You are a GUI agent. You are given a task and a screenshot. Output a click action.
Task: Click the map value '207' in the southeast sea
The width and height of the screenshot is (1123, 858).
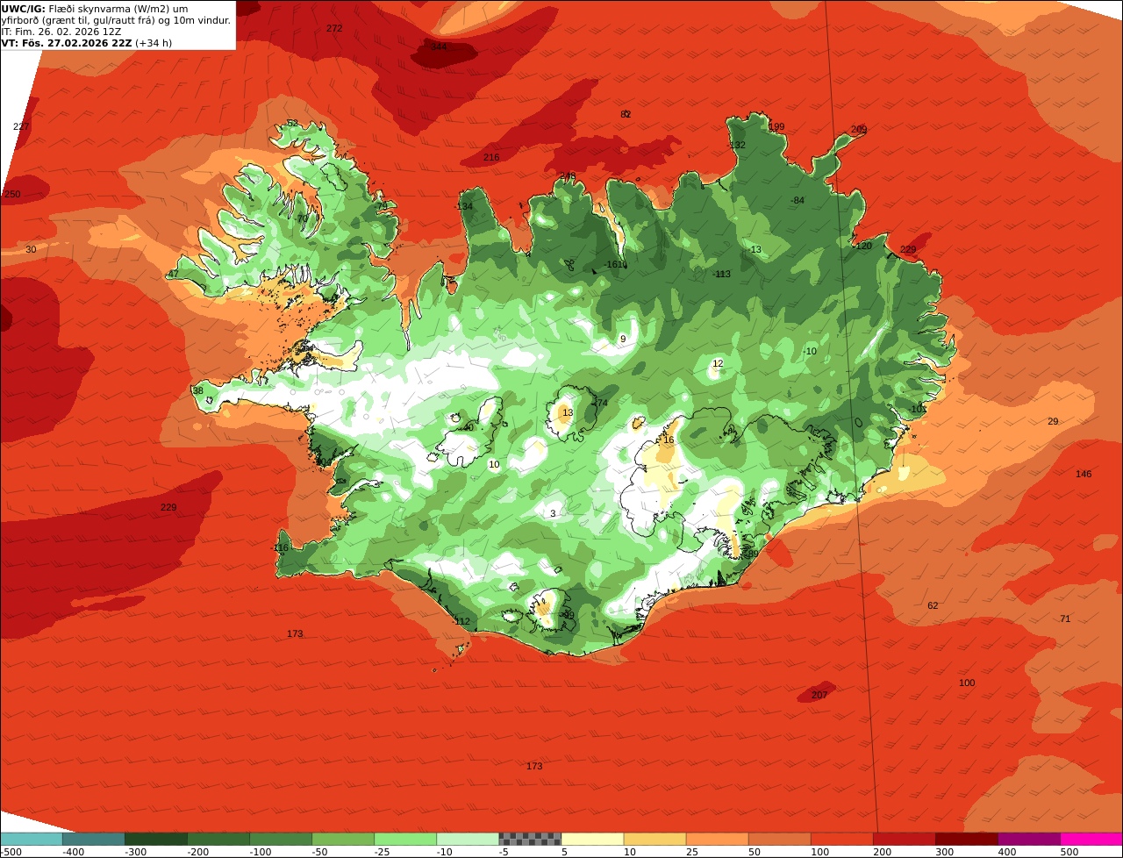point(819,695)
